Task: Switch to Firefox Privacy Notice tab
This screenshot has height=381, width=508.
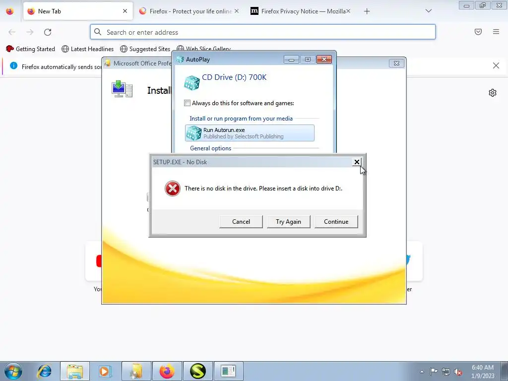Action: click(x=300, y=11)
